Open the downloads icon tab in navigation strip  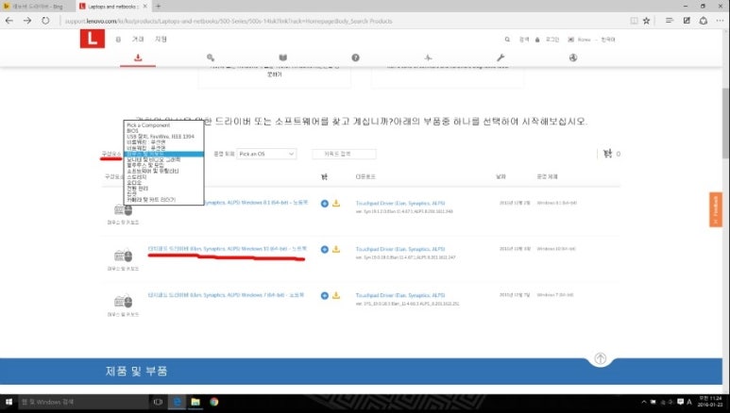138,58
